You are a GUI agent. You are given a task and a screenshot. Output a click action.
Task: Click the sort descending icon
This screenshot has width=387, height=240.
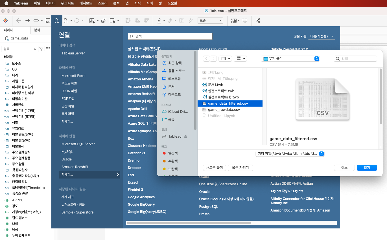(x=146, y=21)
